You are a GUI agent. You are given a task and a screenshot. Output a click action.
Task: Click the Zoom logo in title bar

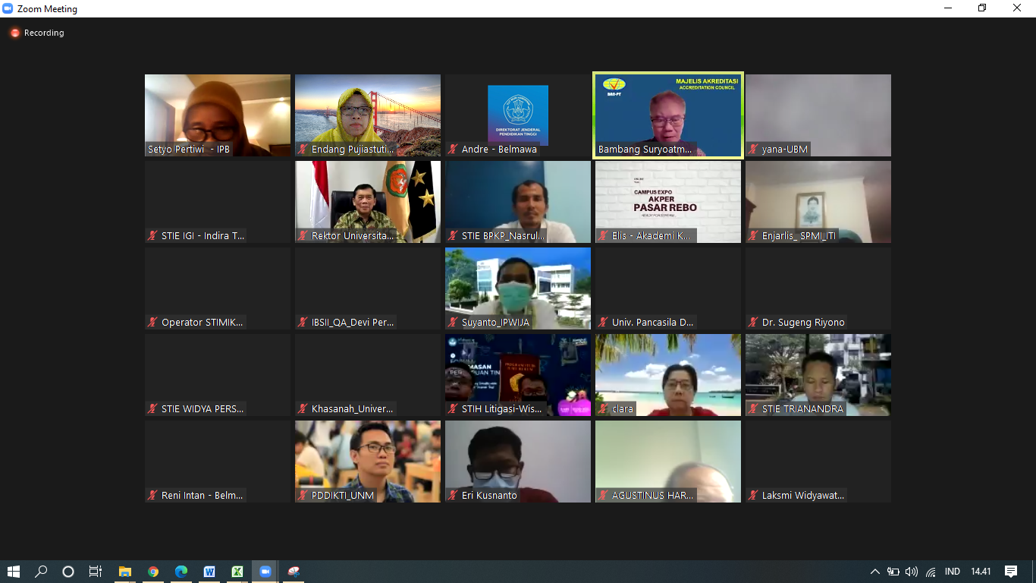tap(8, 9)
